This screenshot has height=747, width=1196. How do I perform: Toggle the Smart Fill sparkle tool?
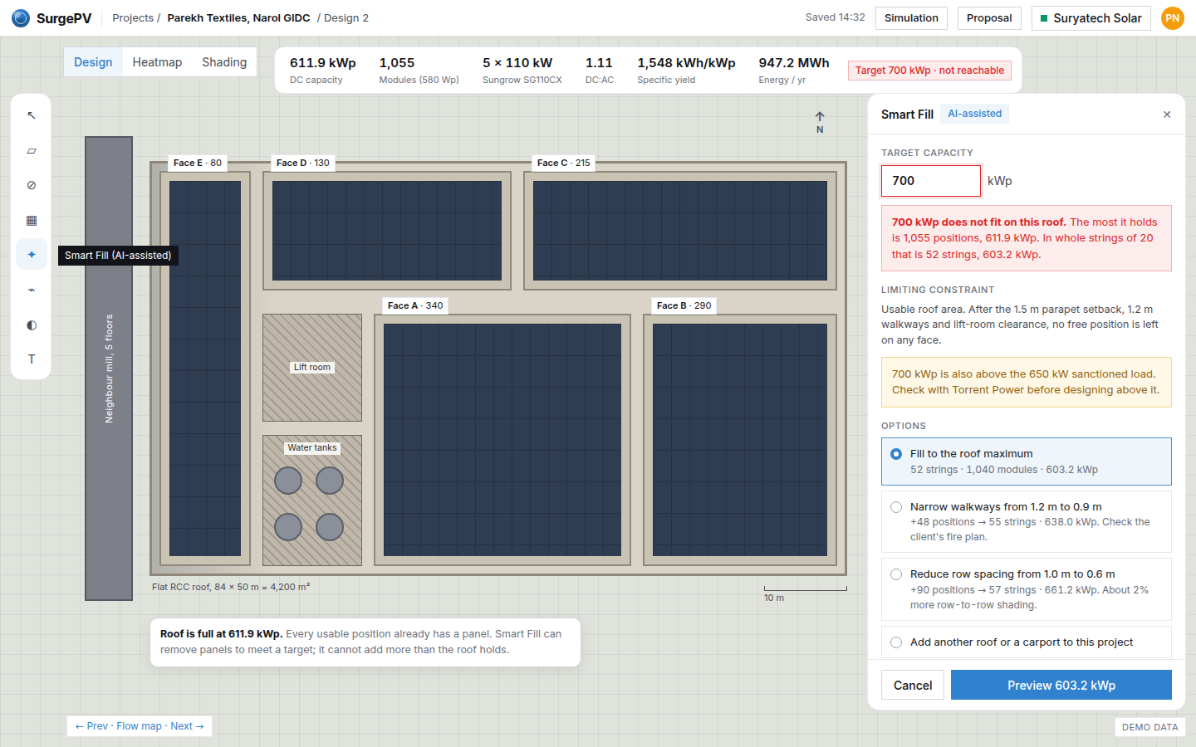click(x=32, y=255)
